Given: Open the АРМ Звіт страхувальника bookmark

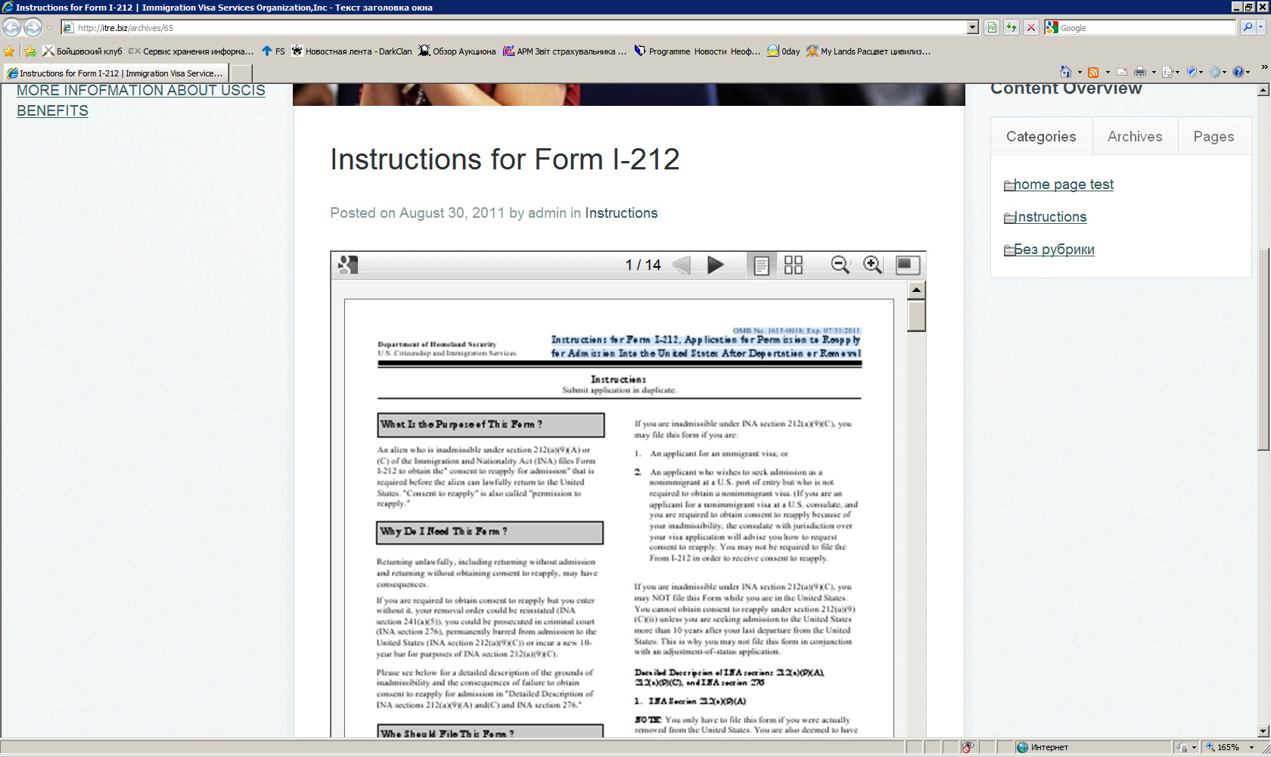Looking at the screenshot, I should click(564, 51).
